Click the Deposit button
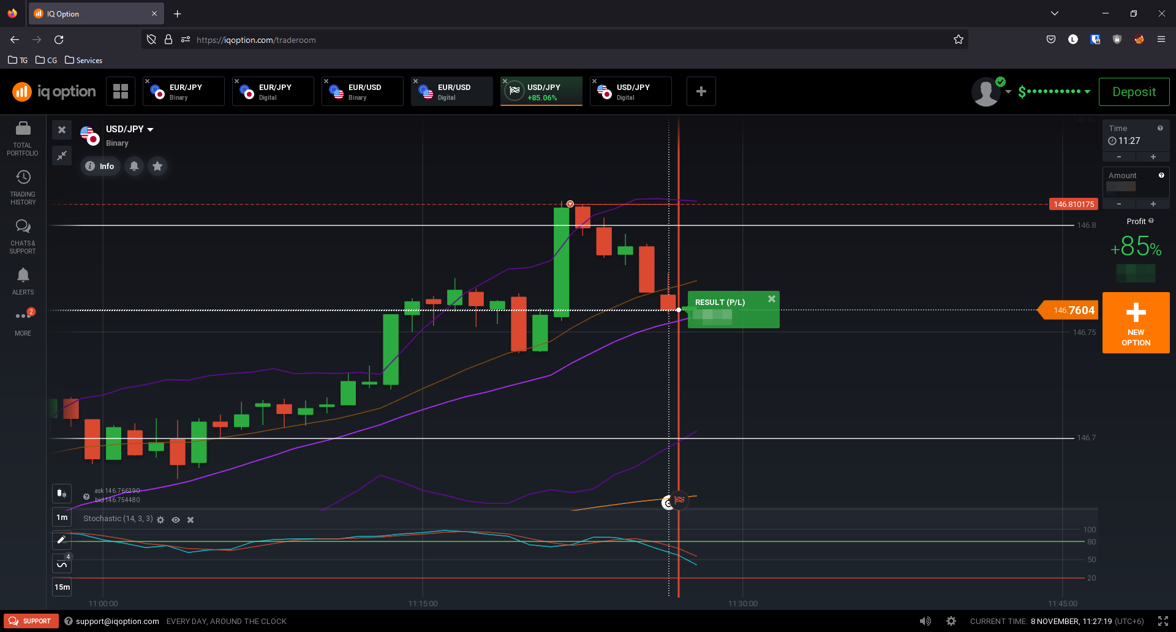Image resolution: width=1176 pixels, height=632 pixels. (1134, 92)
